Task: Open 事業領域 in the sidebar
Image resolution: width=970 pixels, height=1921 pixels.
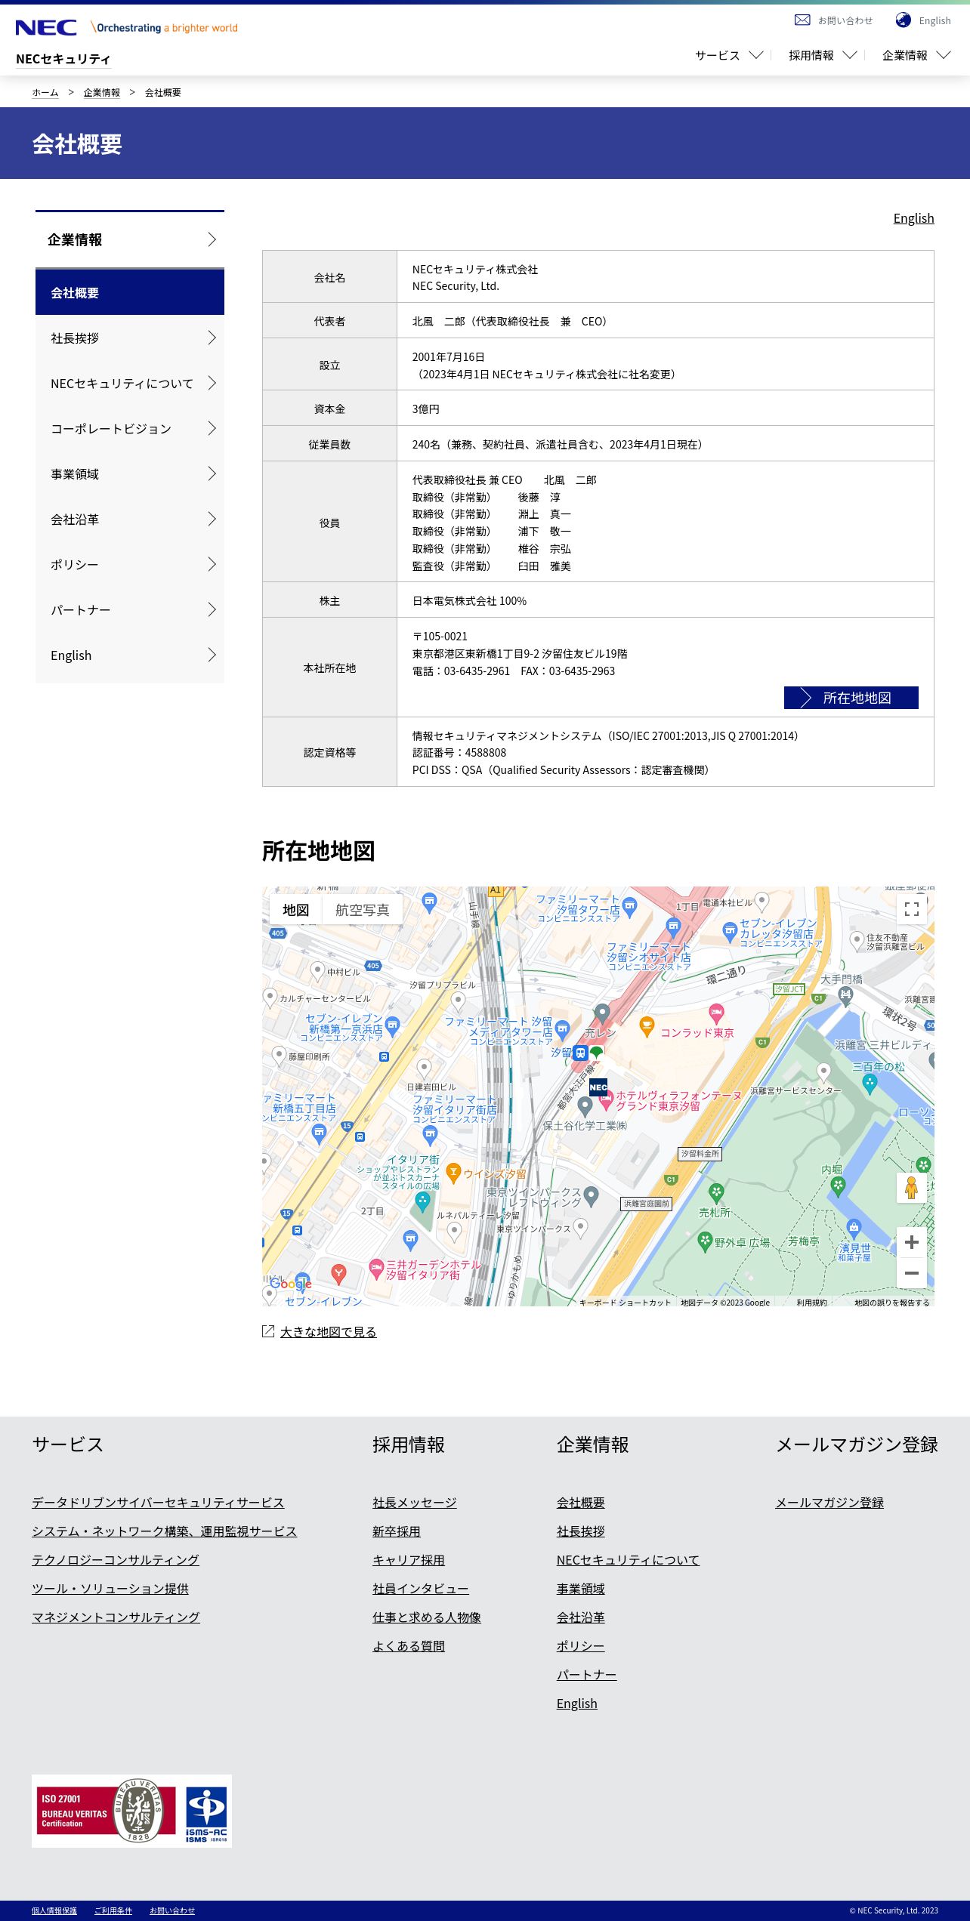Action: 130,473
